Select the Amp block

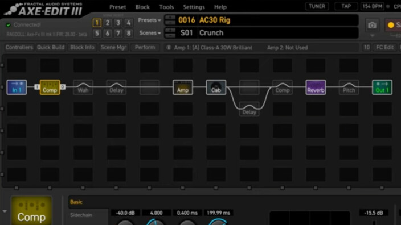click(x=183, y=88)
